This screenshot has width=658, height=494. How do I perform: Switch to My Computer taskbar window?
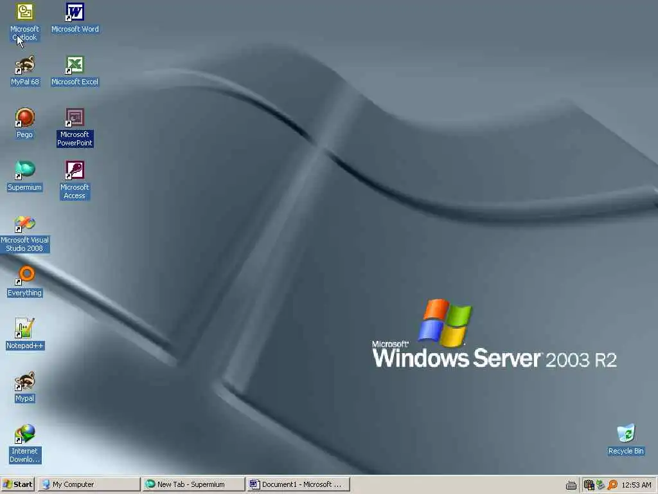89,484
